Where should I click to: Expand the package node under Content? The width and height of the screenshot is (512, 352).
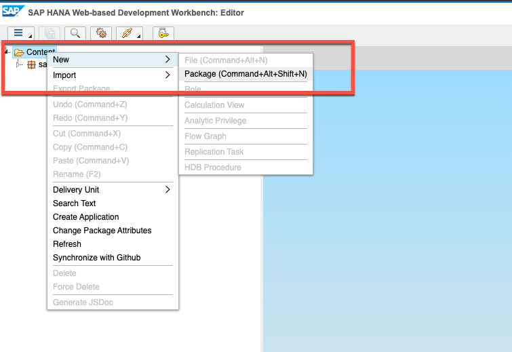(x=18, y=64)
